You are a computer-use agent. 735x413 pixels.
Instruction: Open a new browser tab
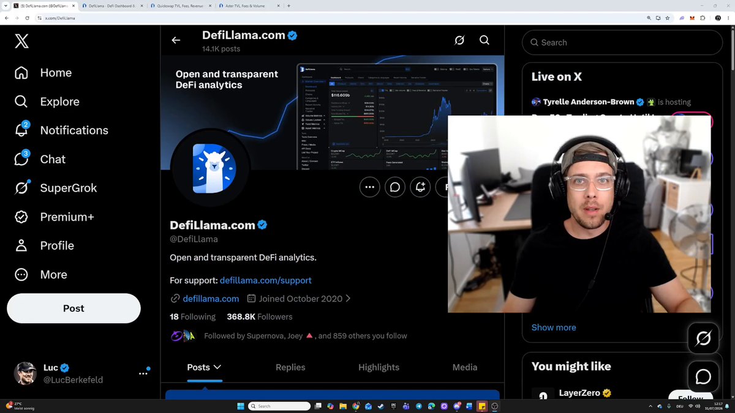(x=288, y=6)
